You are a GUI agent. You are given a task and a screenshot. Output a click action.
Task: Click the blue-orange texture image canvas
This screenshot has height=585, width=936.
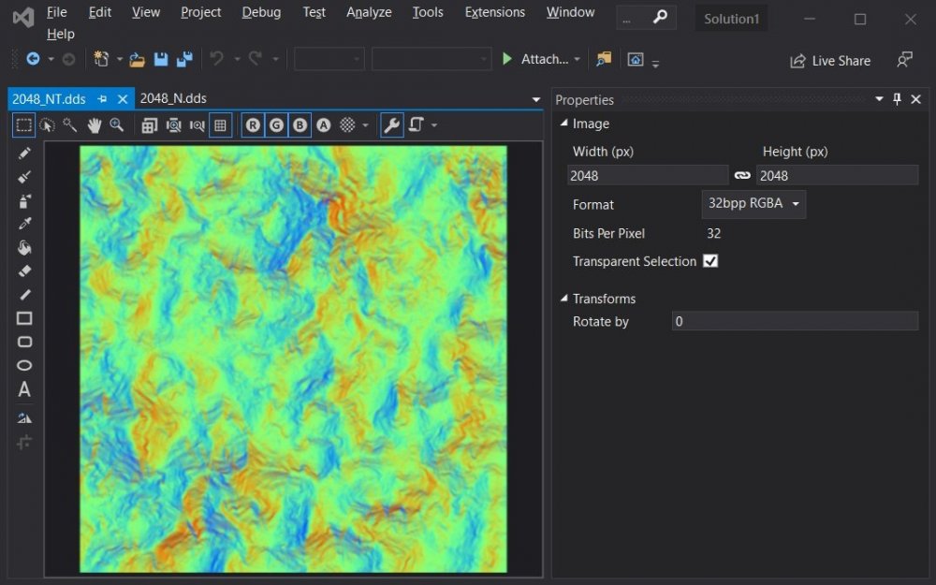tap(293, 358)
